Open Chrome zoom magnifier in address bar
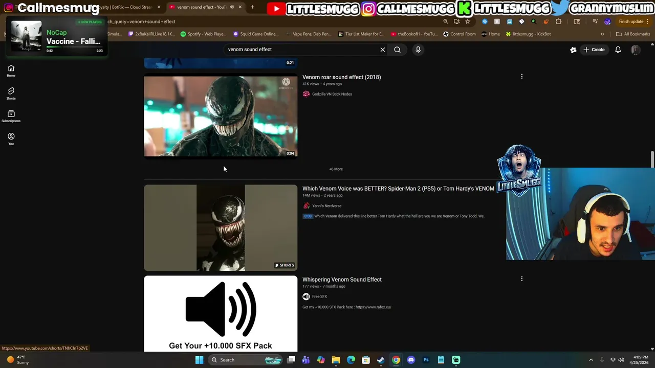The height and width of the screenshot is (368, 655). pyautogui.click(x=445, y=21)
